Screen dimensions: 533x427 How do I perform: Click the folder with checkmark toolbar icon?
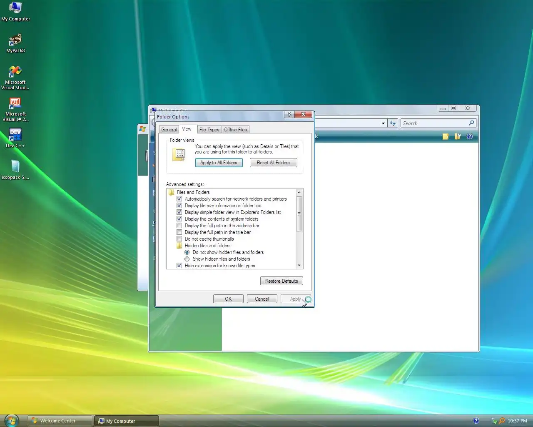pyautogui.click(x=458, y=136)
